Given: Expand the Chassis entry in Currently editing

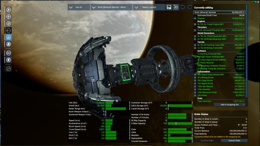Looking at the screenshot, I should (195, 18).
